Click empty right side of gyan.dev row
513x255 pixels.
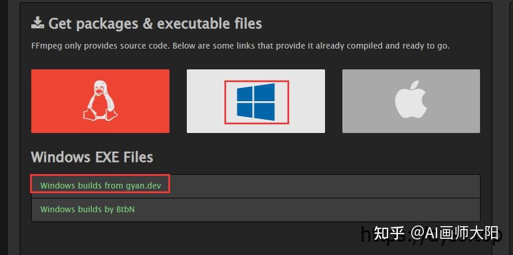347,186
